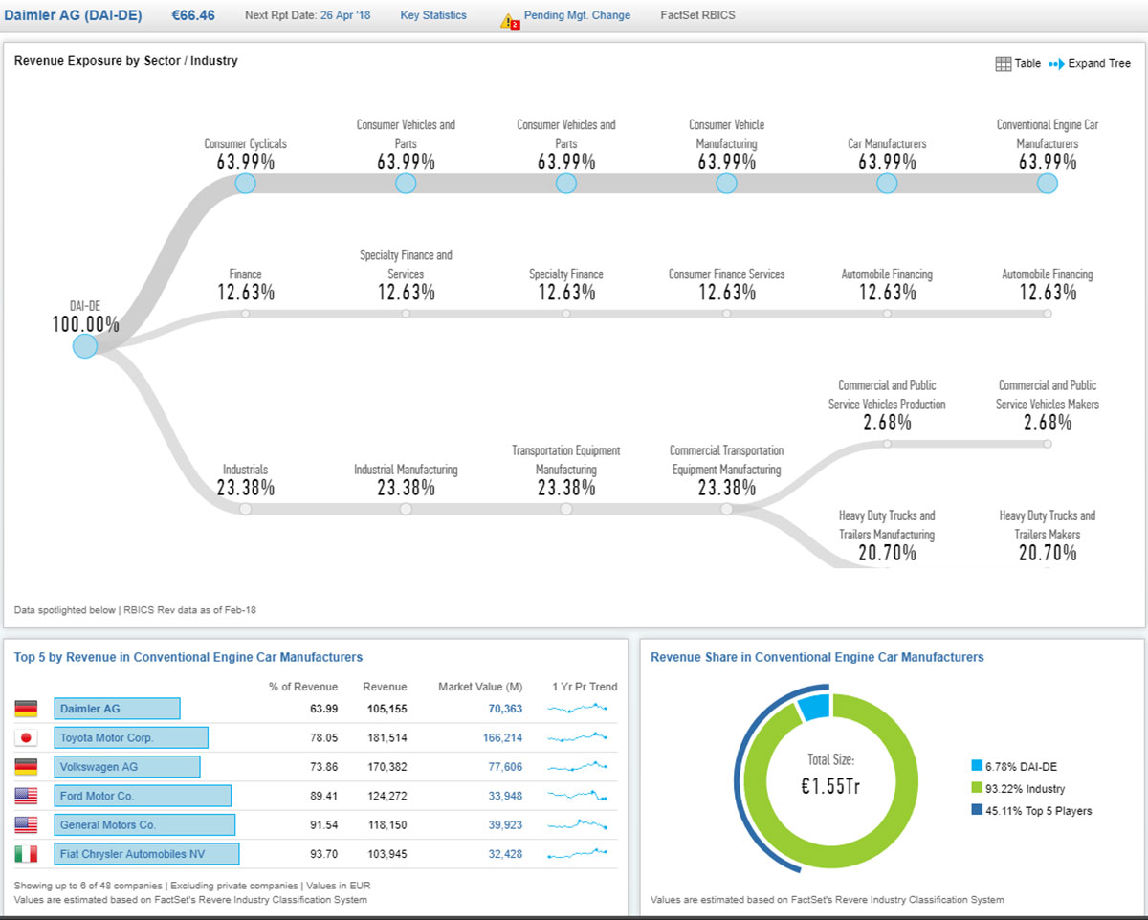Open the Pending Mgt. Change link
The image size is (1148, 920).
tap(577, 15)
